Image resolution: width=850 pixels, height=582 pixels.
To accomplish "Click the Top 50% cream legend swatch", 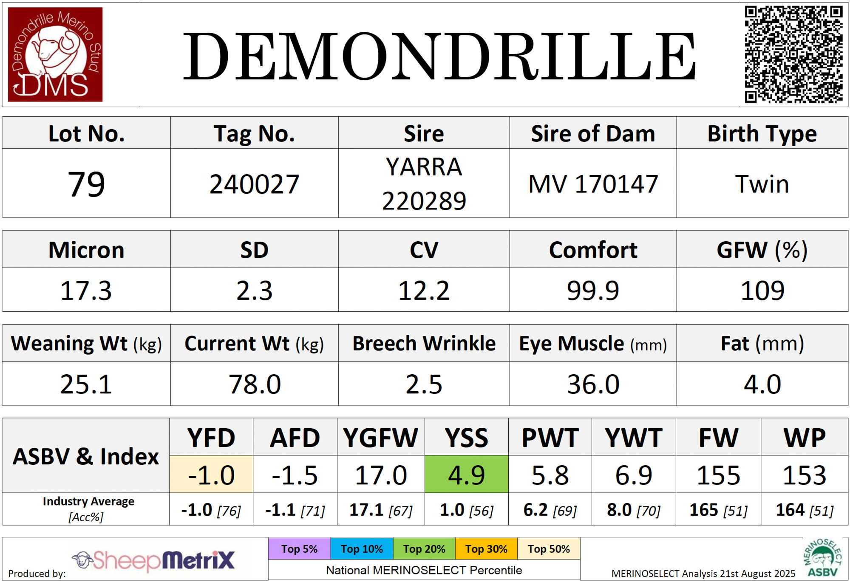I will 549,549.
